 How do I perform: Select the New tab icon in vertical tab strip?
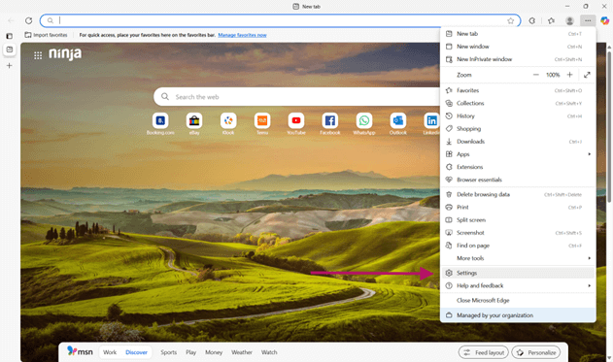(x=10, y=49)
